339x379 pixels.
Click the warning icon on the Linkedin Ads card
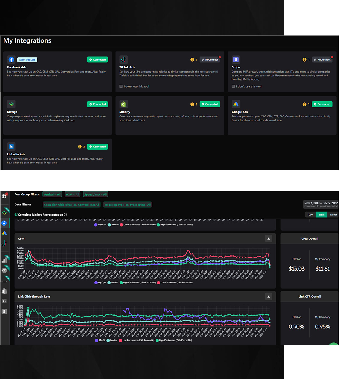(80, 147)
